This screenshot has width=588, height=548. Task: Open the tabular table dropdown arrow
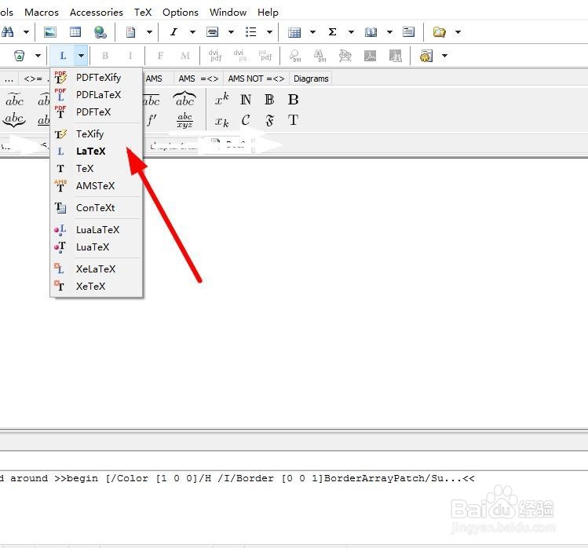[312, 32]
